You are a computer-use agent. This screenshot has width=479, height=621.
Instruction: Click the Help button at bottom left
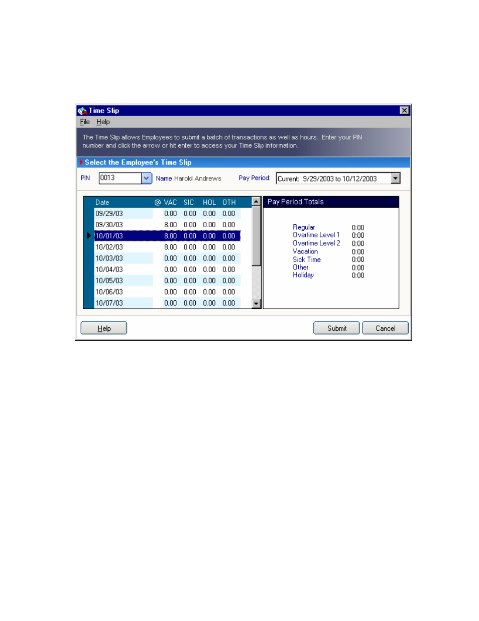click(104, 328)
